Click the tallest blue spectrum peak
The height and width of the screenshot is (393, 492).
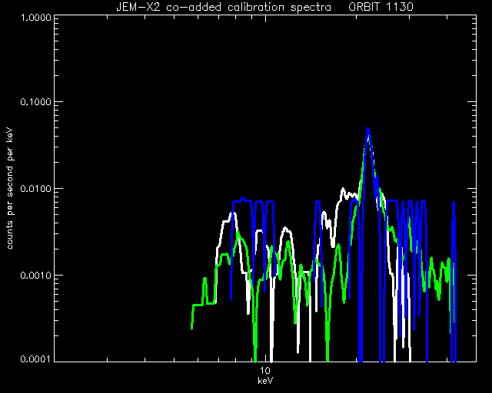coord(367,129)
